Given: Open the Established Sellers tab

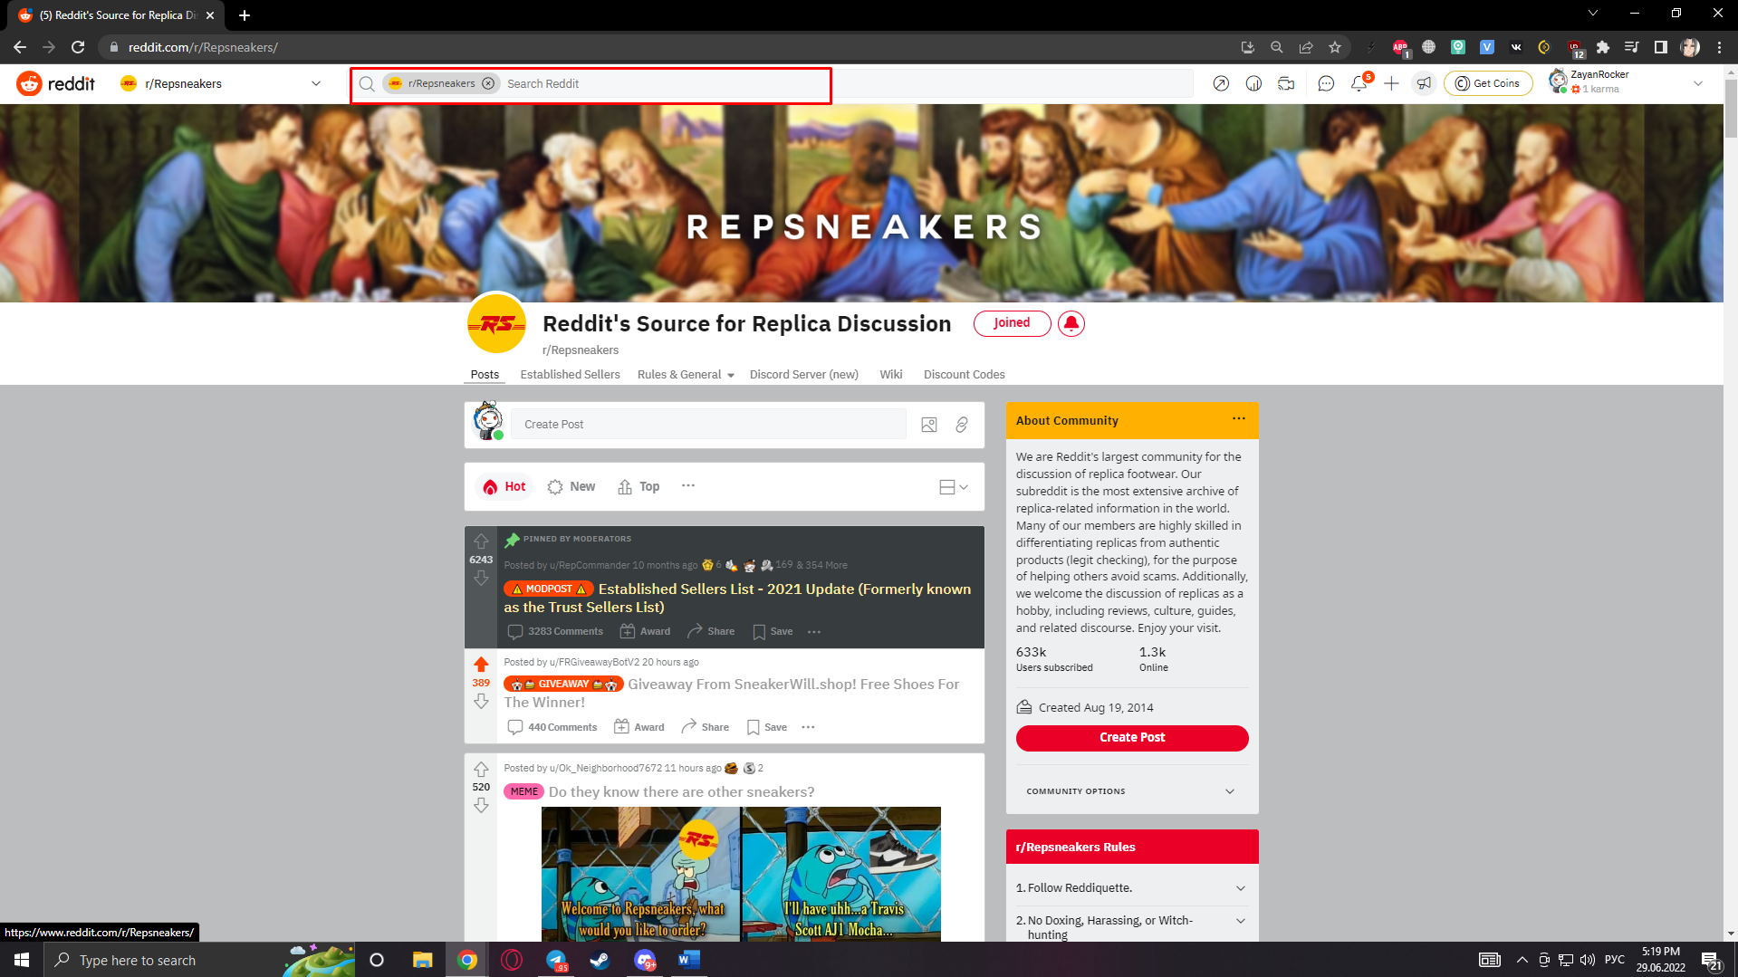Looking at the screenshot, I should point(570,375).
